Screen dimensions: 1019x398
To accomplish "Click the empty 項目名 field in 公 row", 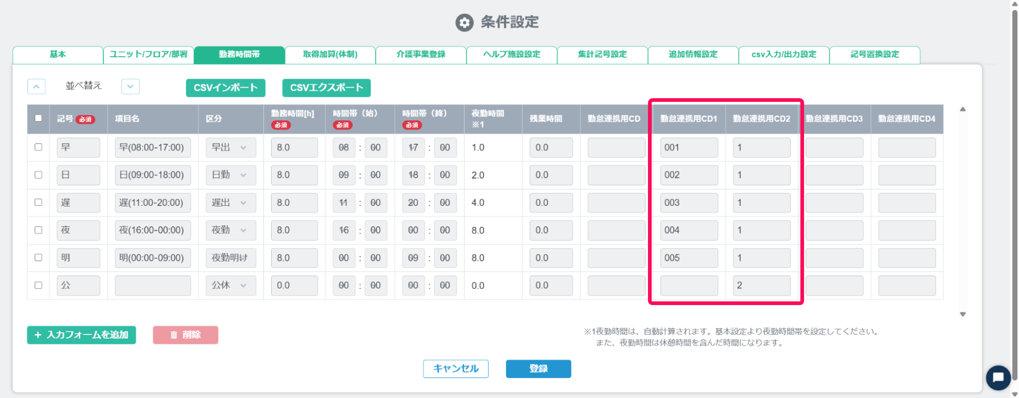I will (152, 285).
